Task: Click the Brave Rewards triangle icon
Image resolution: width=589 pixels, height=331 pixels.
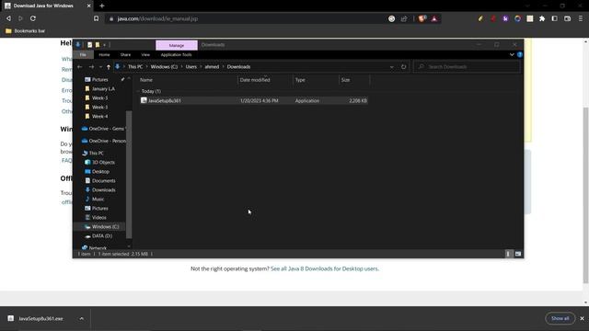Action: point(434,18)
